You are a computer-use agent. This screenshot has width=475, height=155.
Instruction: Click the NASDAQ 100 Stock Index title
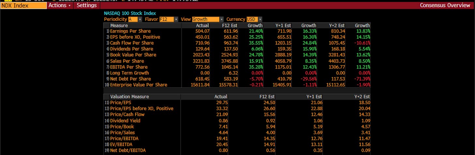tap(130, 13)
